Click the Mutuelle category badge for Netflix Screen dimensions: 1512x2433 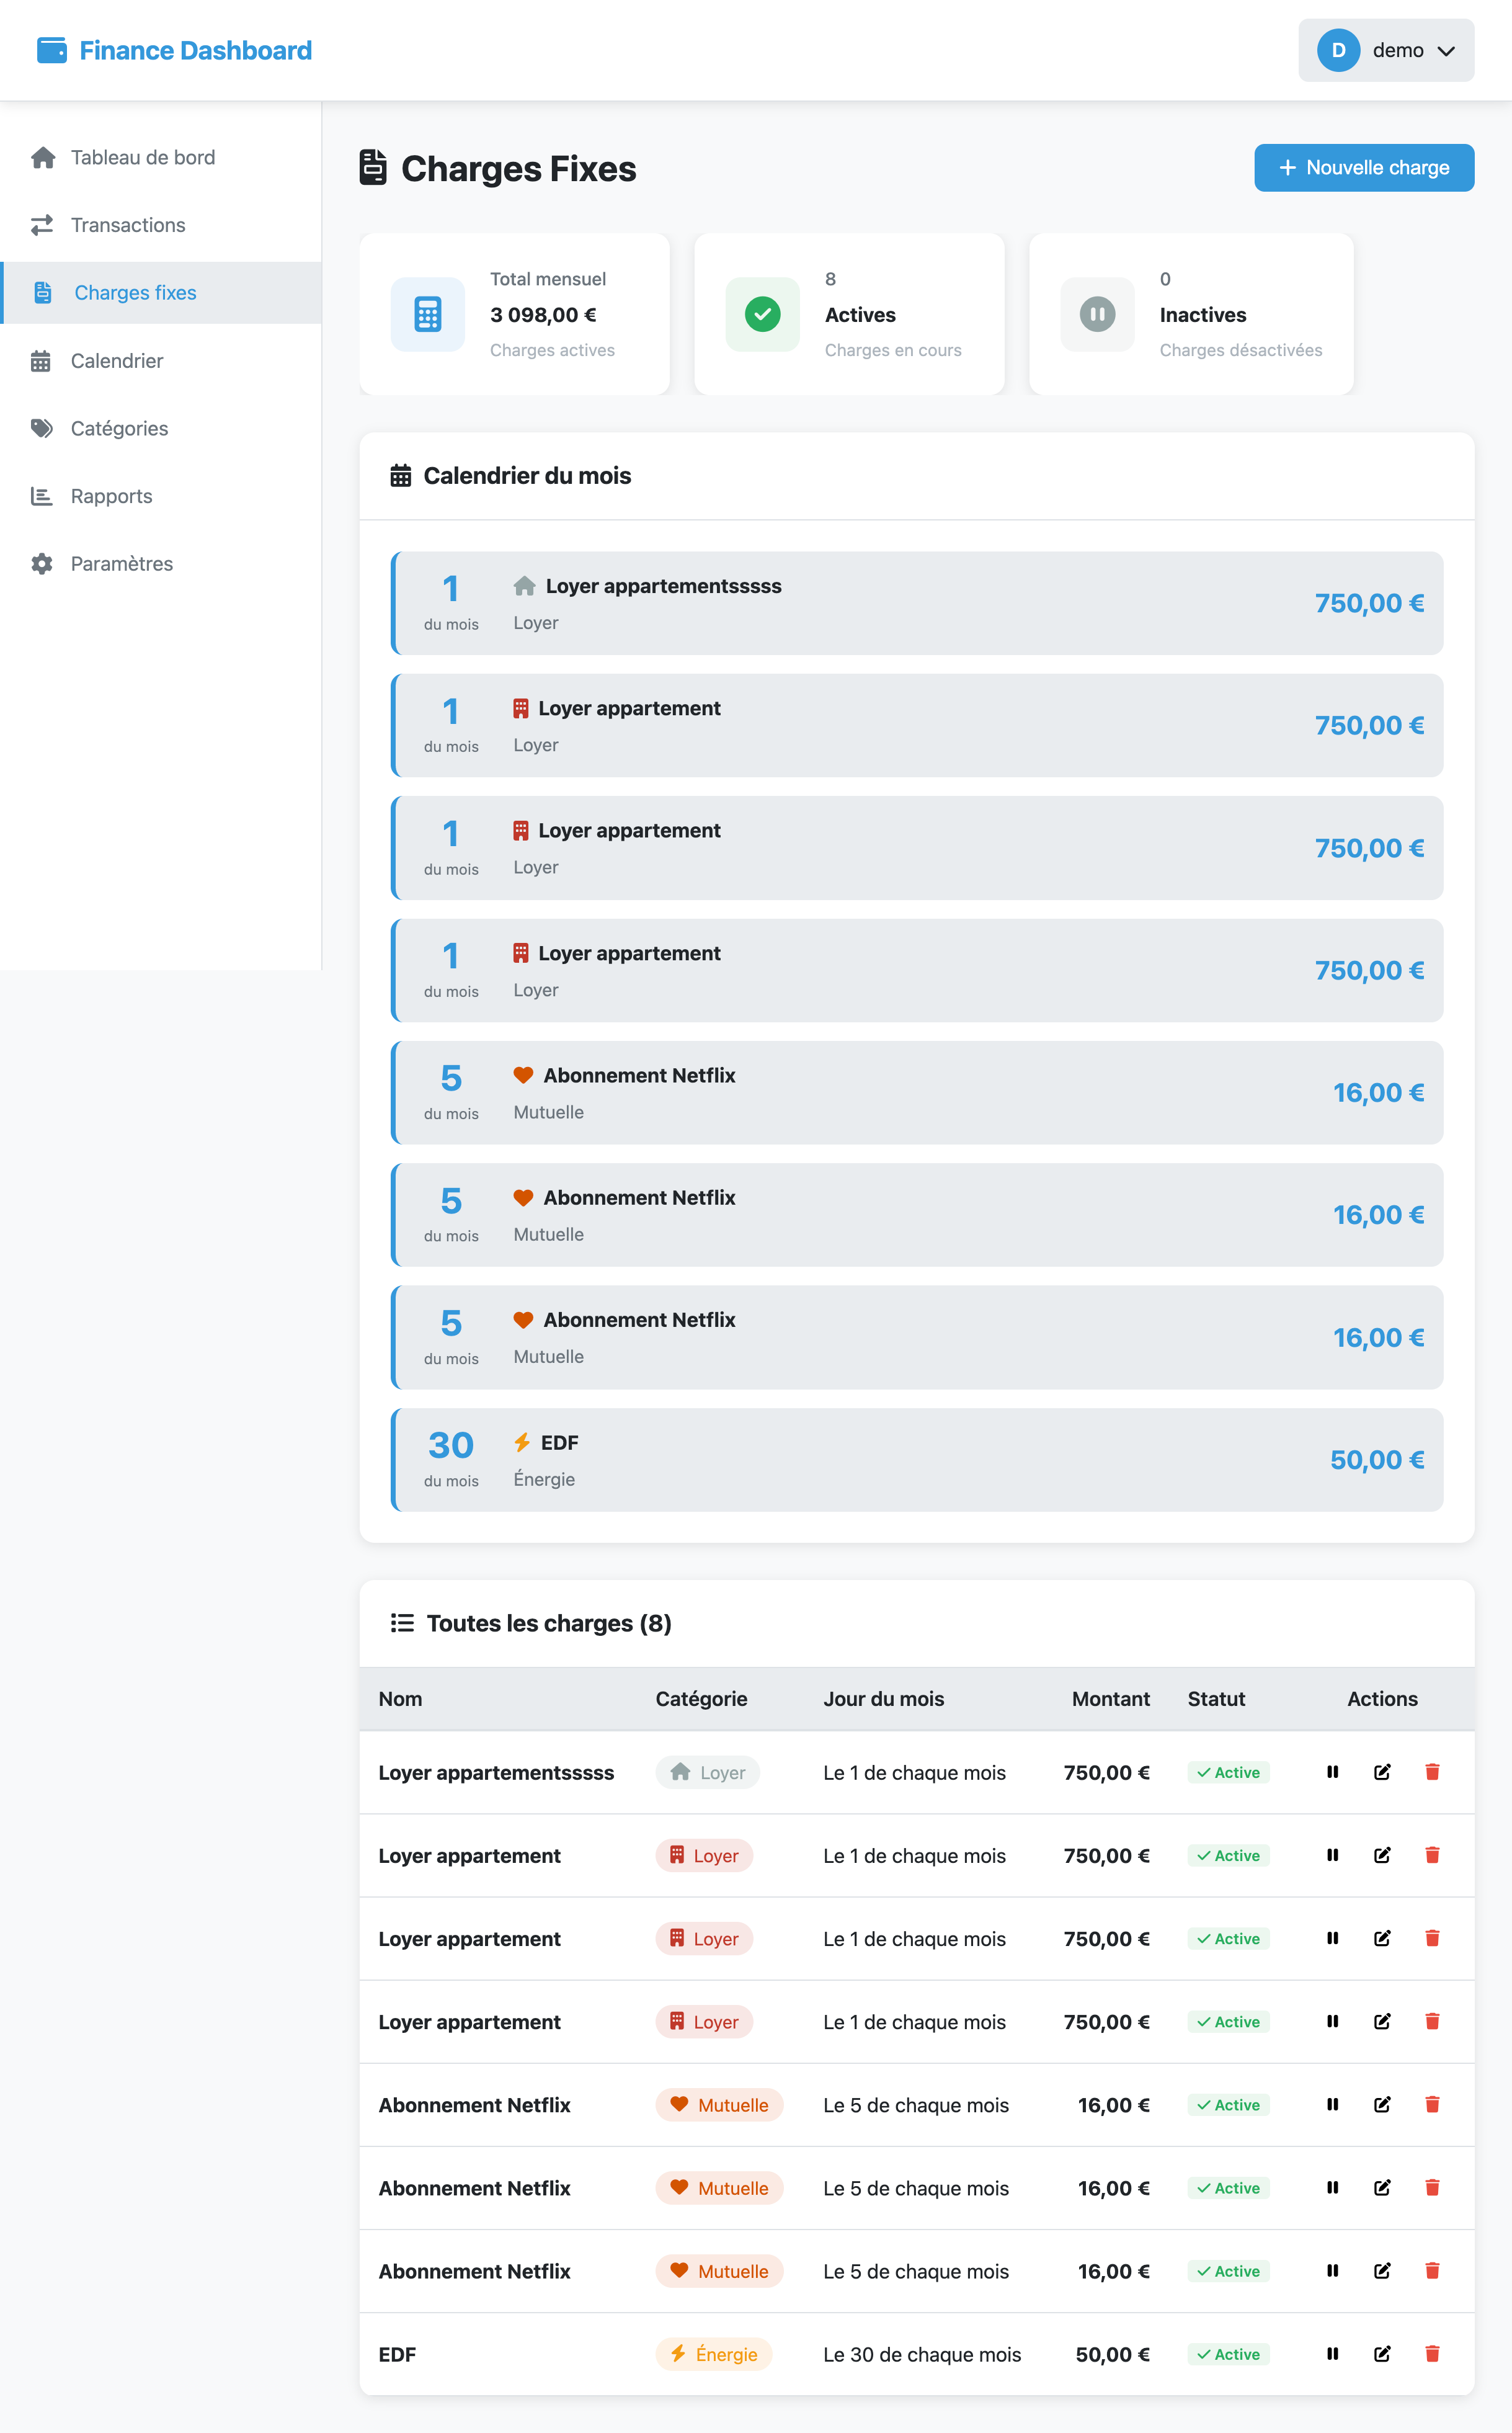click(x=719, y=2105)
